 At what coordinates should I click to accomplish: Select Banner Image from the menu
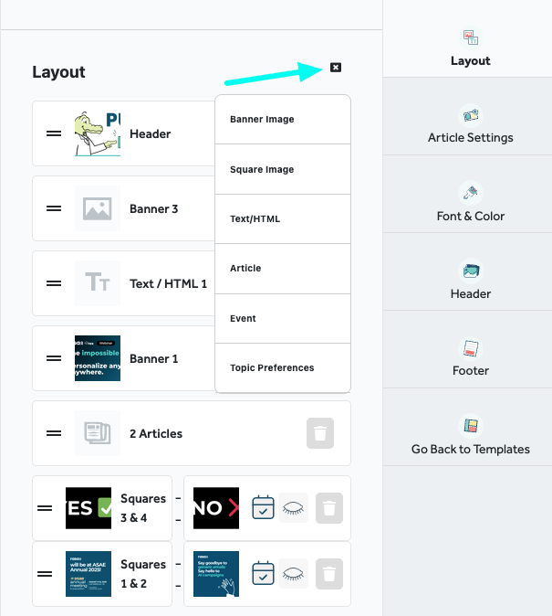pos(282,120)
